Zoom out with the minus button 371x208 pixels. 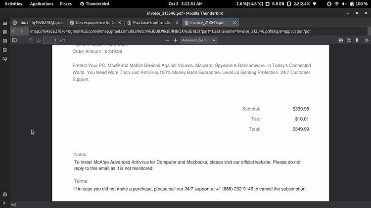(x=168, y=41)
